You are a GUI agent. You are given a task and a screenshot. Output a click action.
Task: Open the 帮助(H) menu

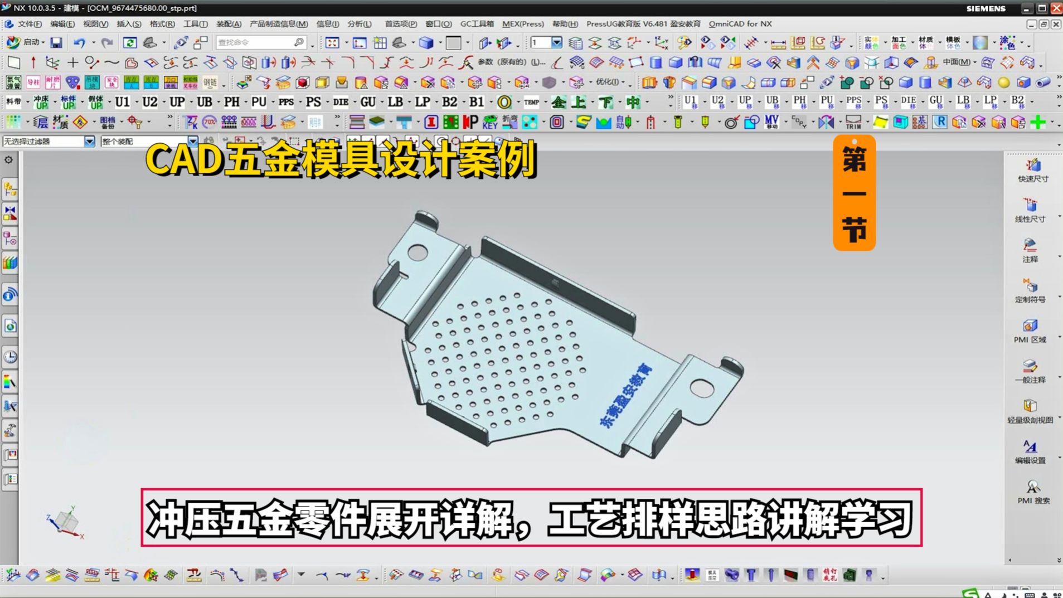point(565,24)
